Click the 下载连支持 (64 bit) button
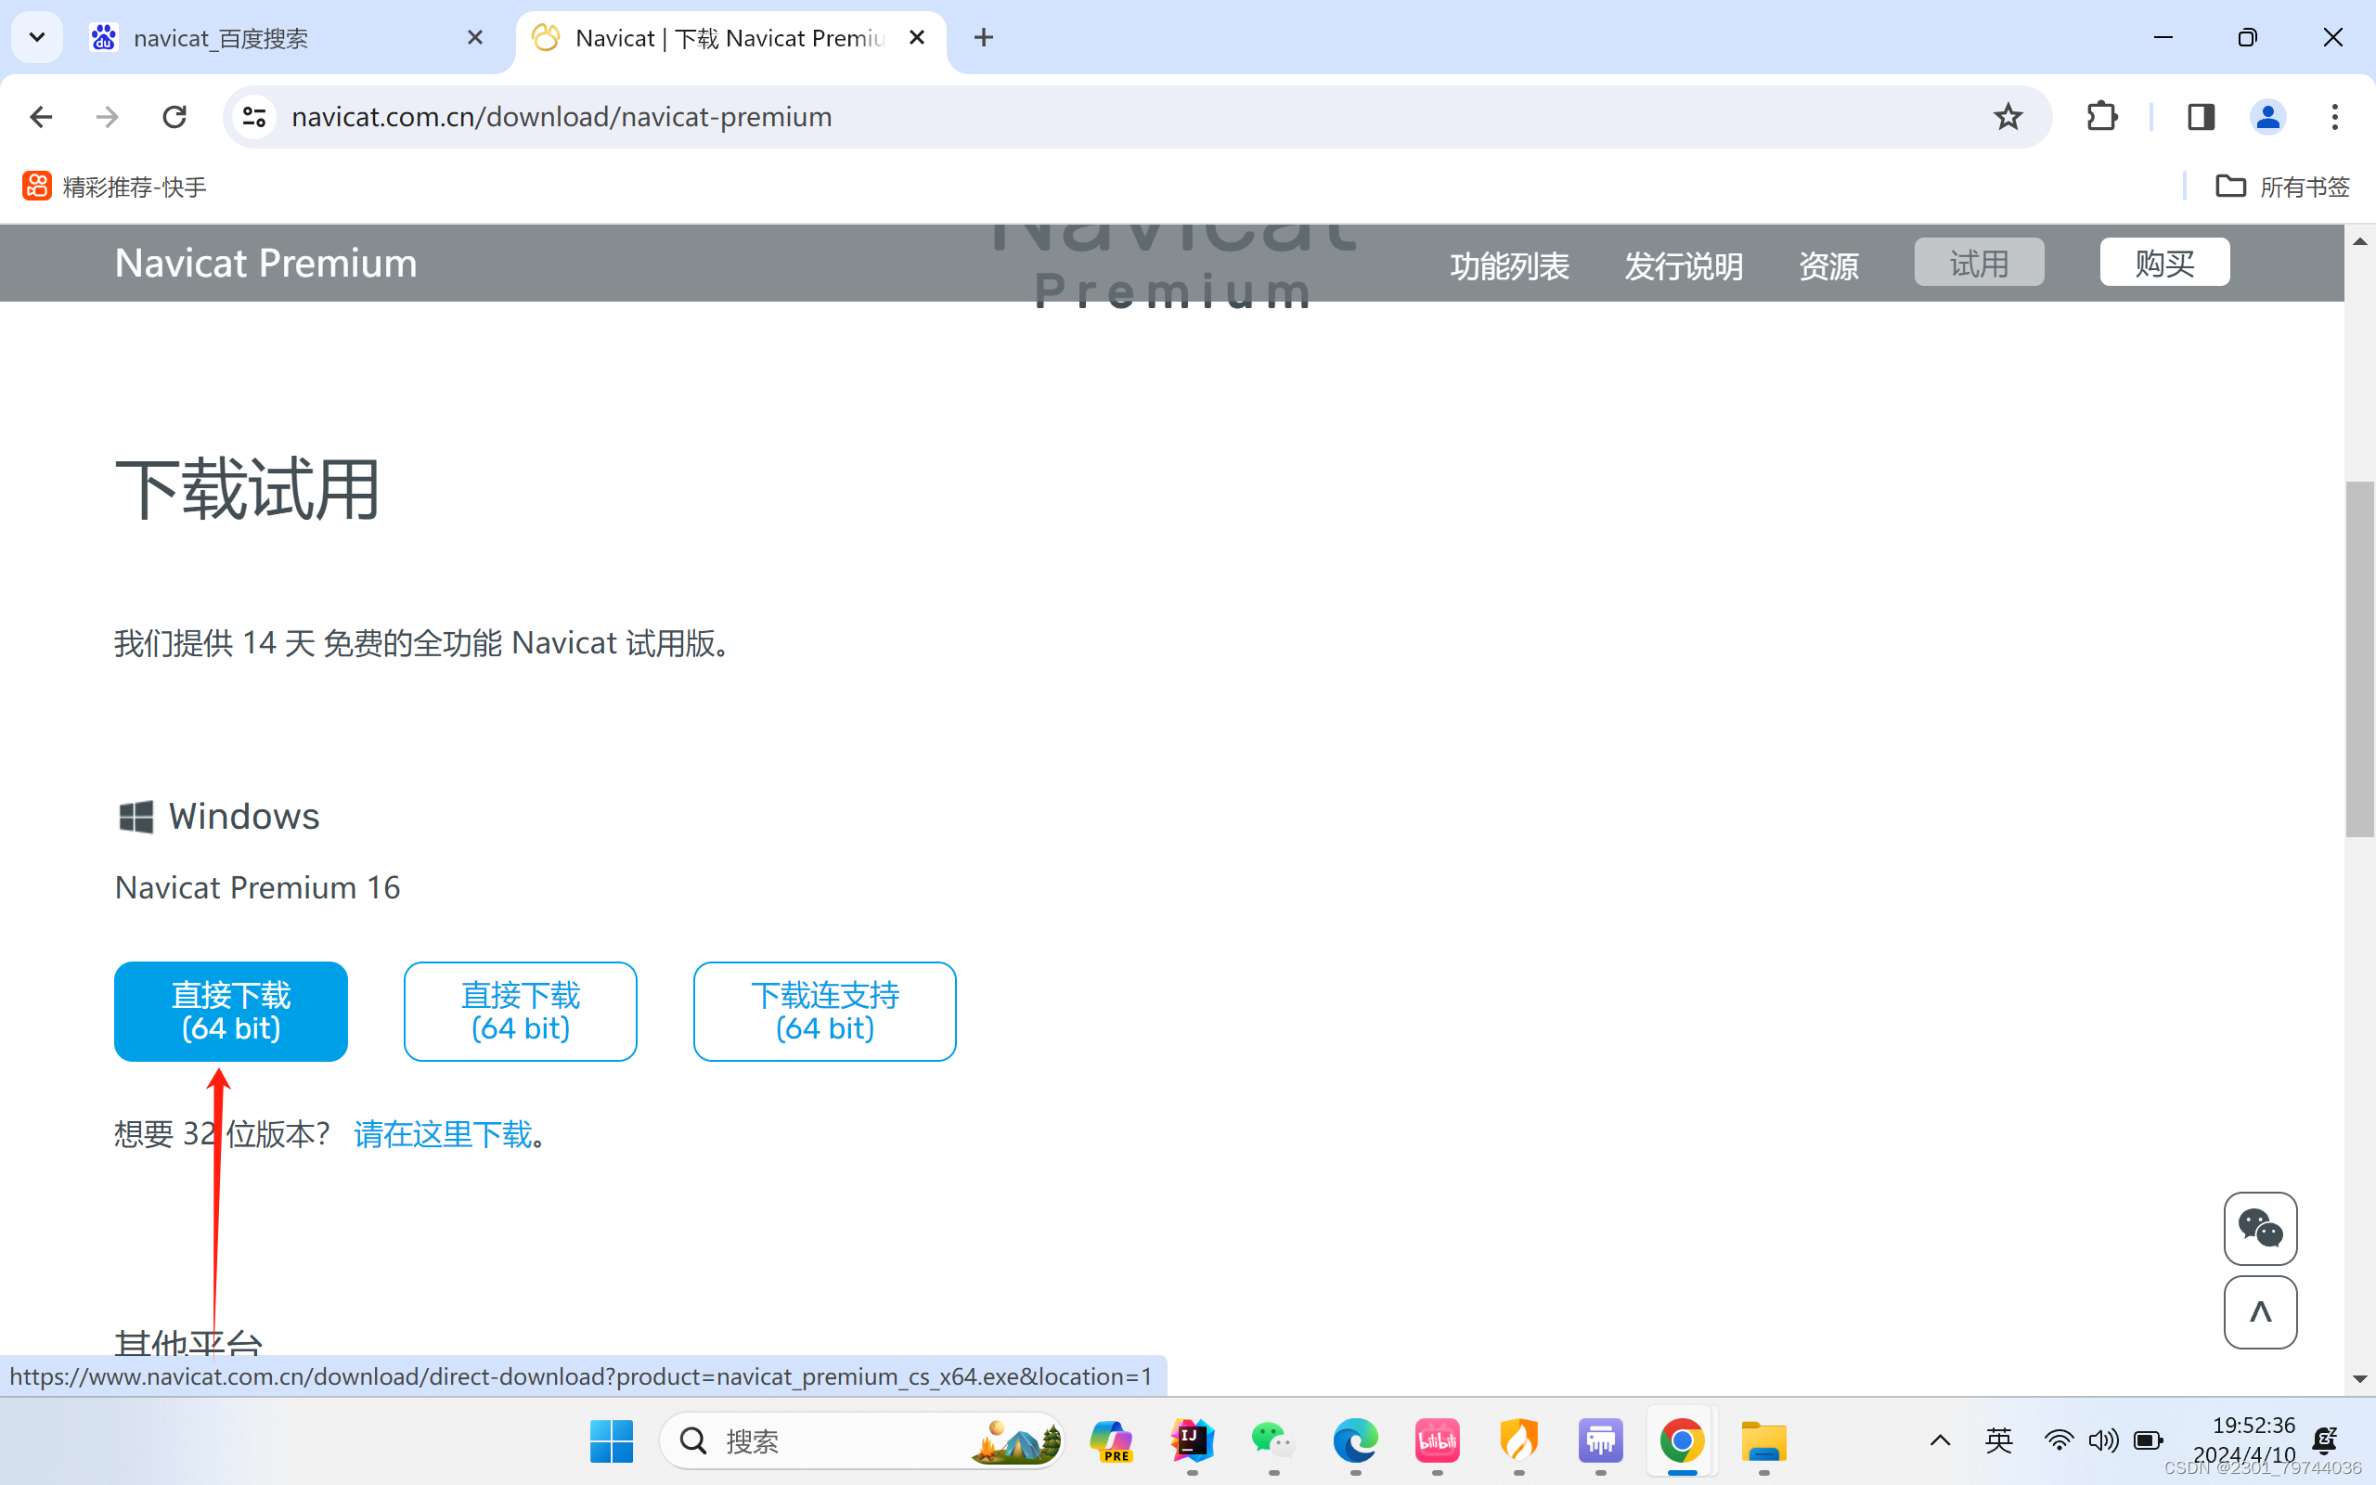Screen dimensions: 2376x1485 [824, 1010]
